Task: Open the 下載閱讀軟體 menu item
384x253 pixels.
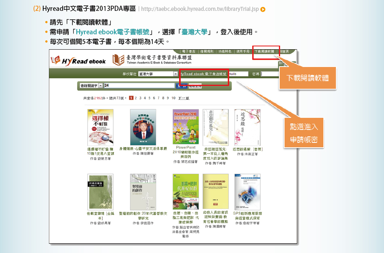Action: (264, 51)
